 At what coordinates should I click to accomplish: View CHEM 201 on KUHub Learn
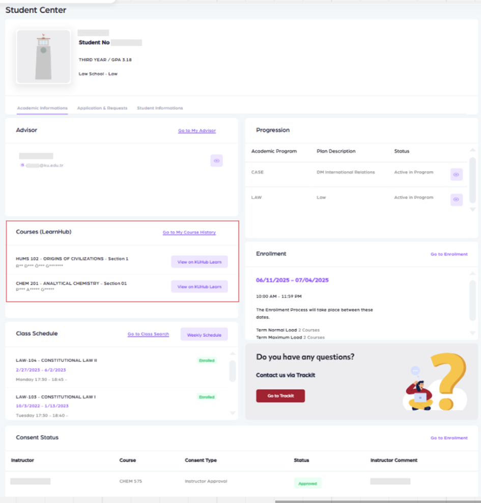click(199, 287)
